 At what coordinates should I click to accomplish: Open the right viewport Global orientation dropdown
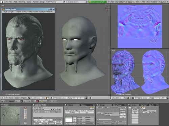point(147,98)
